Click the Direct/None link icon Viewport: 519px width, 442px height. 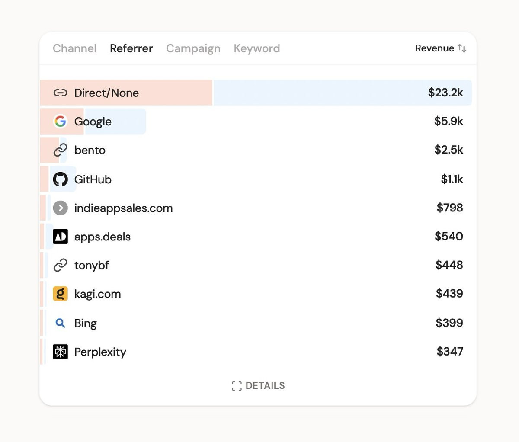click(60, 93)
